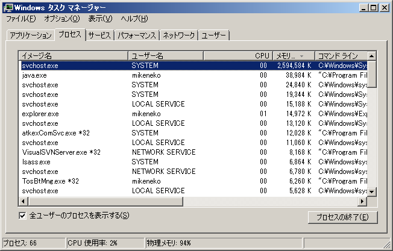Close the Task Manager window

pos(384,8)
